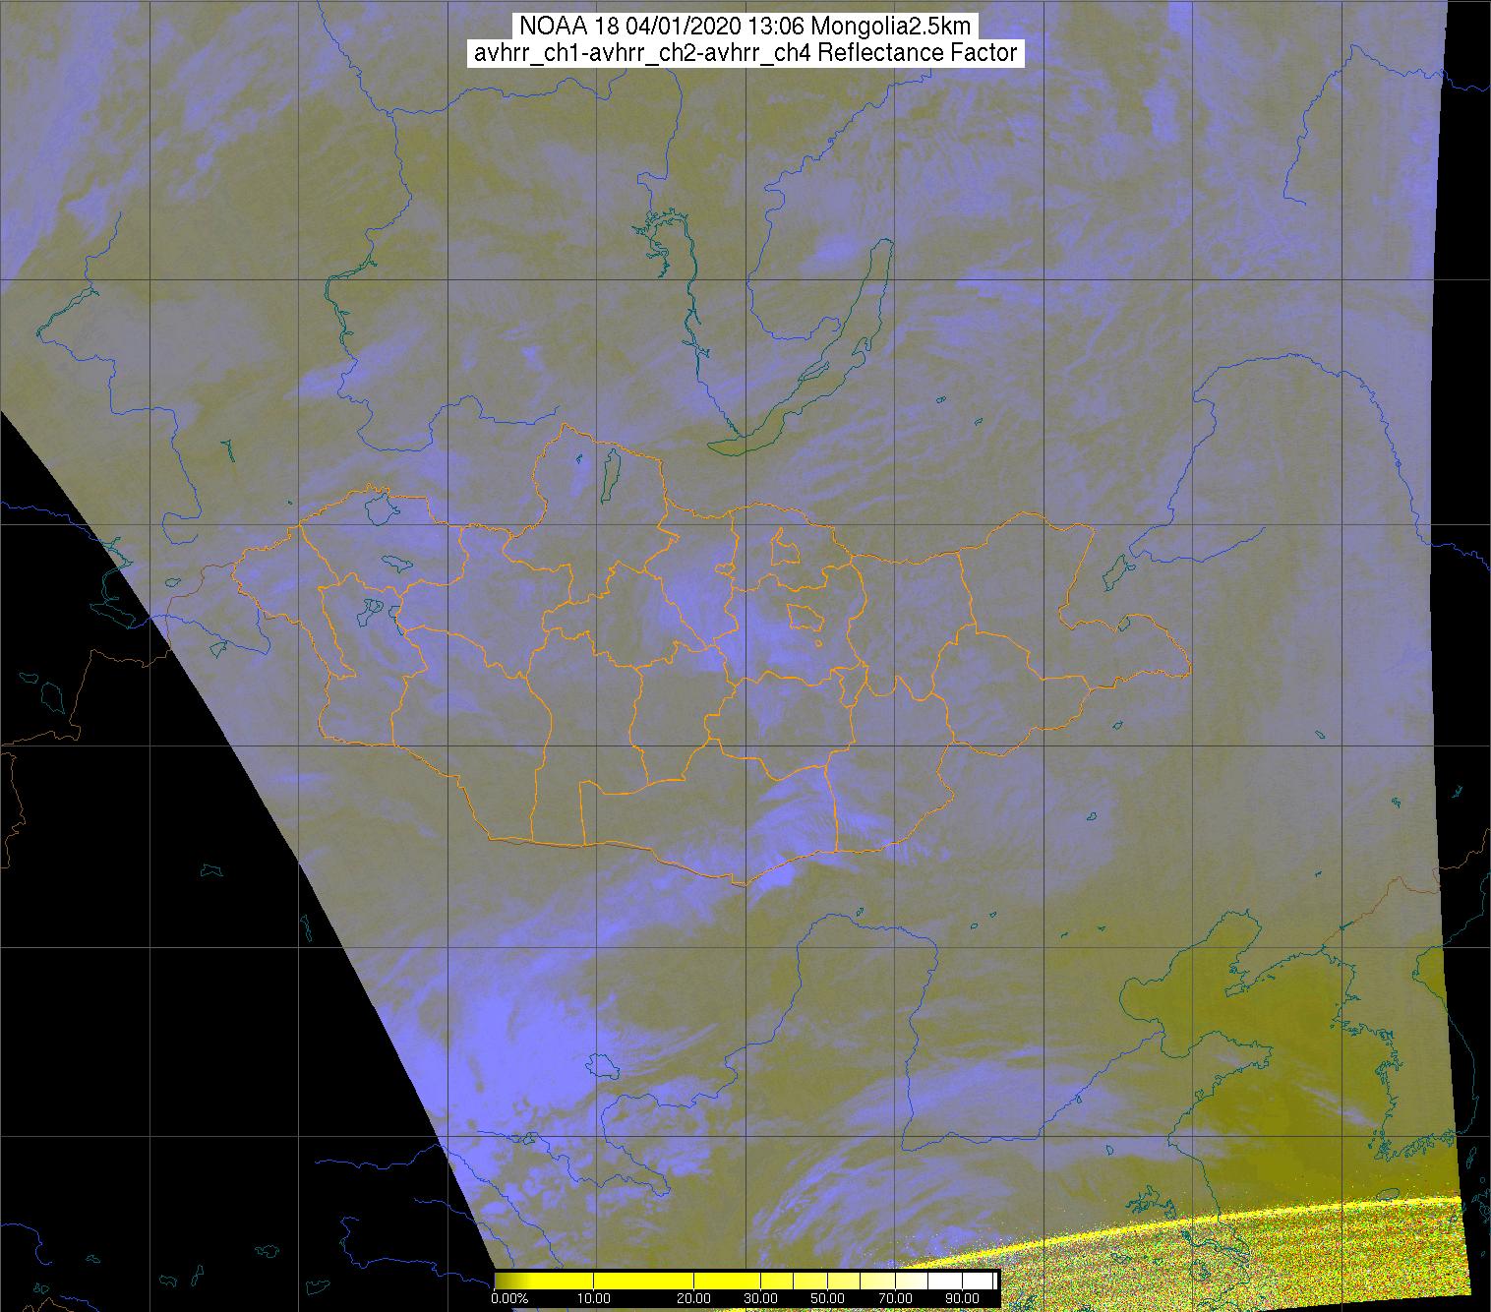
Task: Click the white end of the reflectance color bar
Action: (x=962, y=1281)
